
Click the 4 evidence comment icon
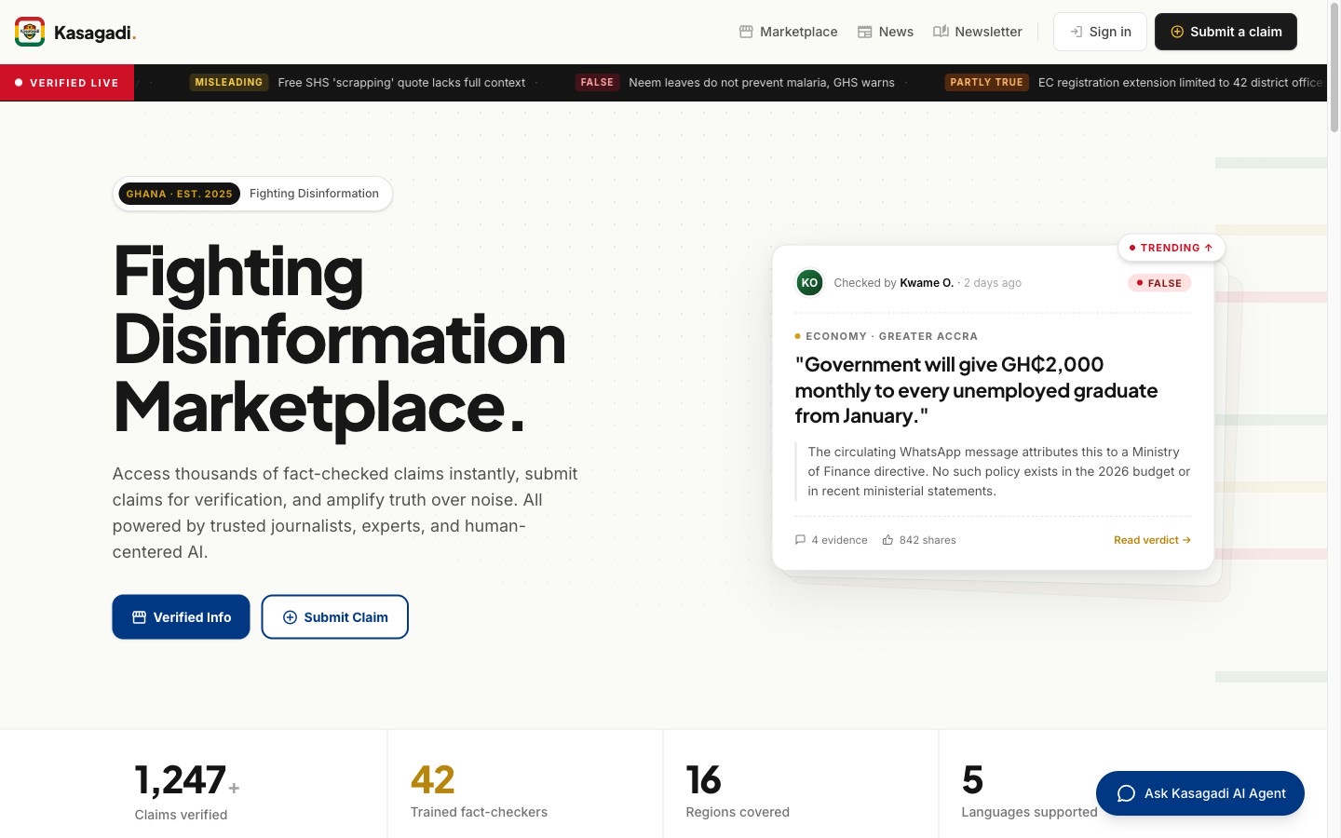click(800, 540)
